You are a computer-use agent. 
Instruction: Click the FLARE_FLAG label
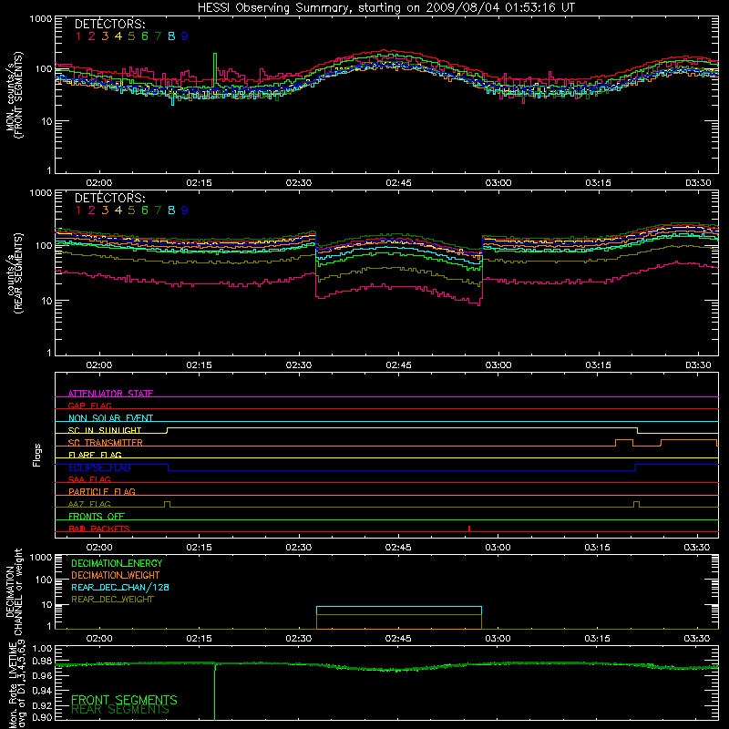click(x=95, y=455)
